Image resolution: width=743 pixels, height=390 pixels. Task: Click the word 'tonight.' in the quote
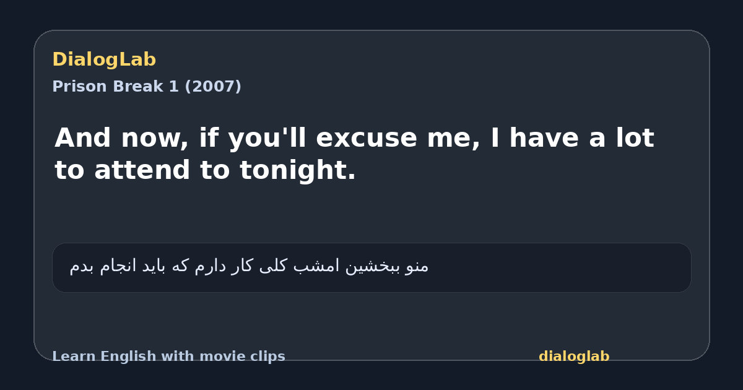click(x=298, y=170)
